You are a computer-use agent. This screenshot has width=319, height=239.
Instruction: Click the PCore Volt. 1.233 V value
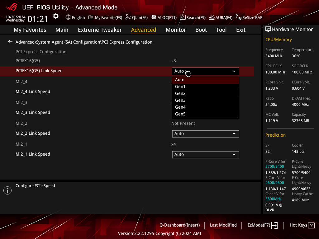[x=272, y=88]
